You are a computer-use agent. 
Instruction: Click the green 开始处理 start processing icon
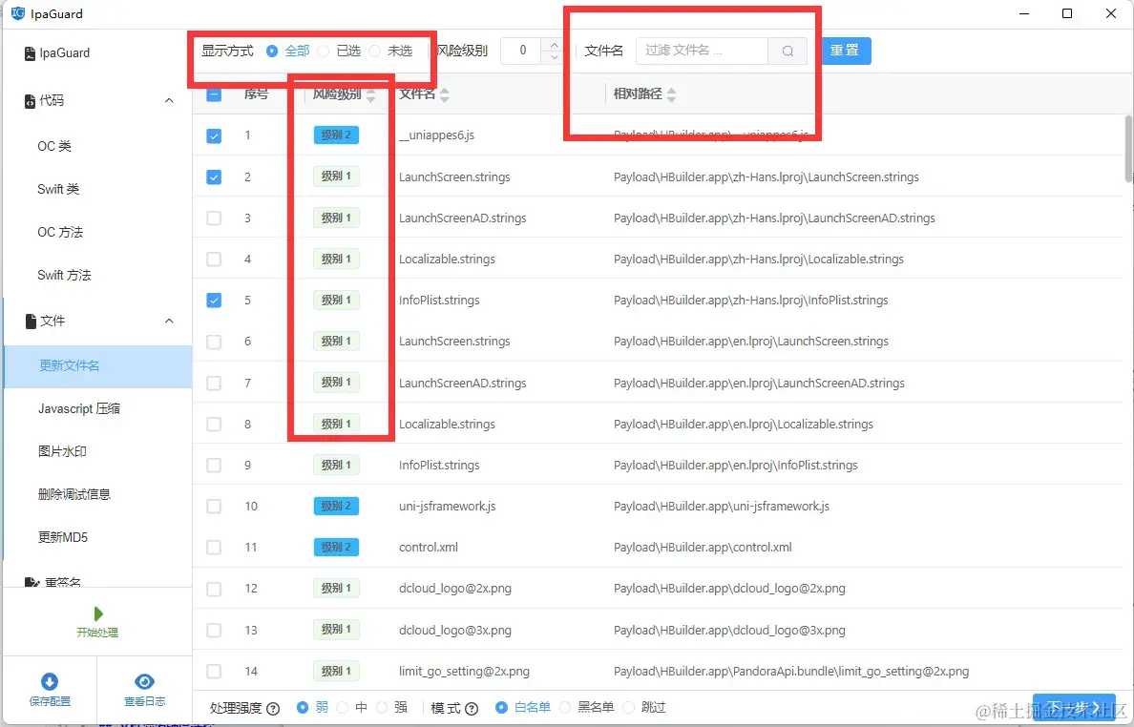98,613
